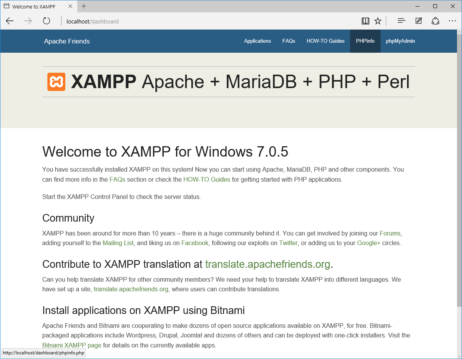Click the orange XAMPP logo
This screenshot has width=462, height=359.
(56, 82)
